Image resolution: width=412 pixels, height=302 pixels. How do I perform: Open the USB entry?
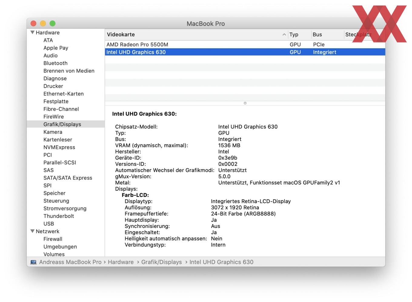tap(48, 224)
